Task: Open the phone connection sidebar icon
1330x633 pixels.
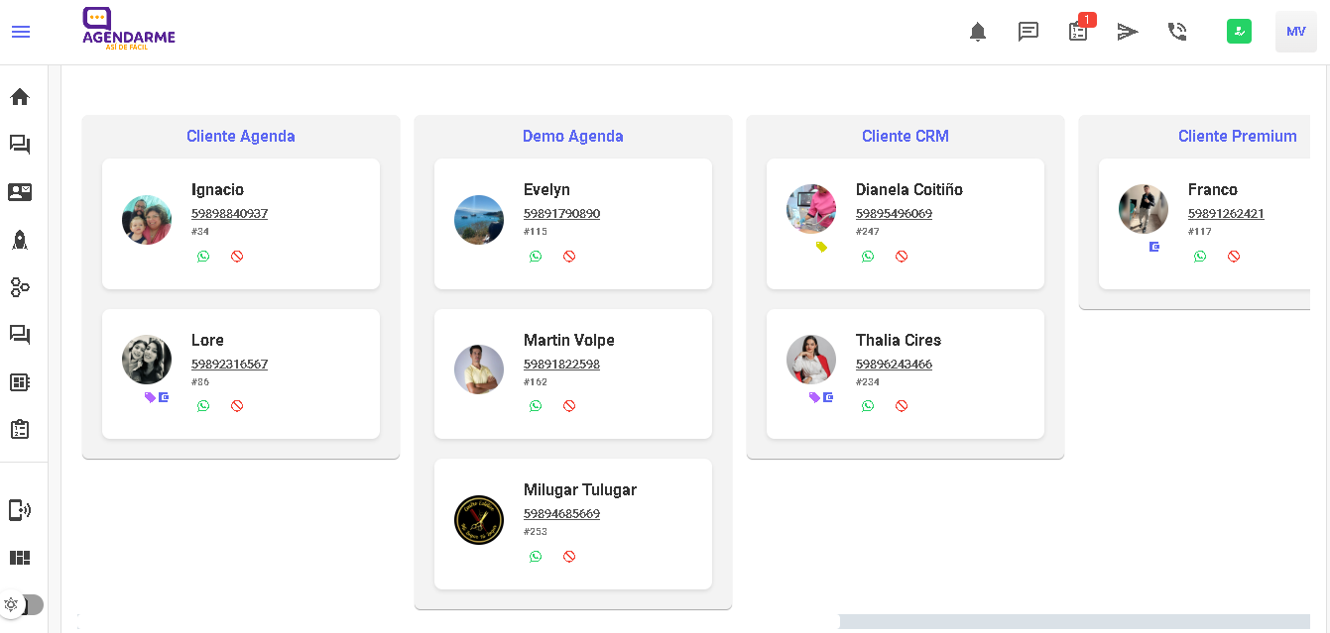Action: [20, 510]
